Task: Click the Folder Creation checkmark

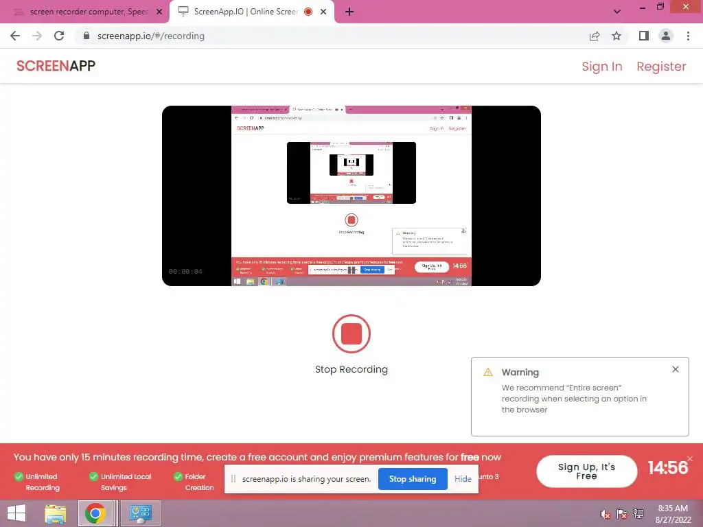Action: (x=178, y=476)
